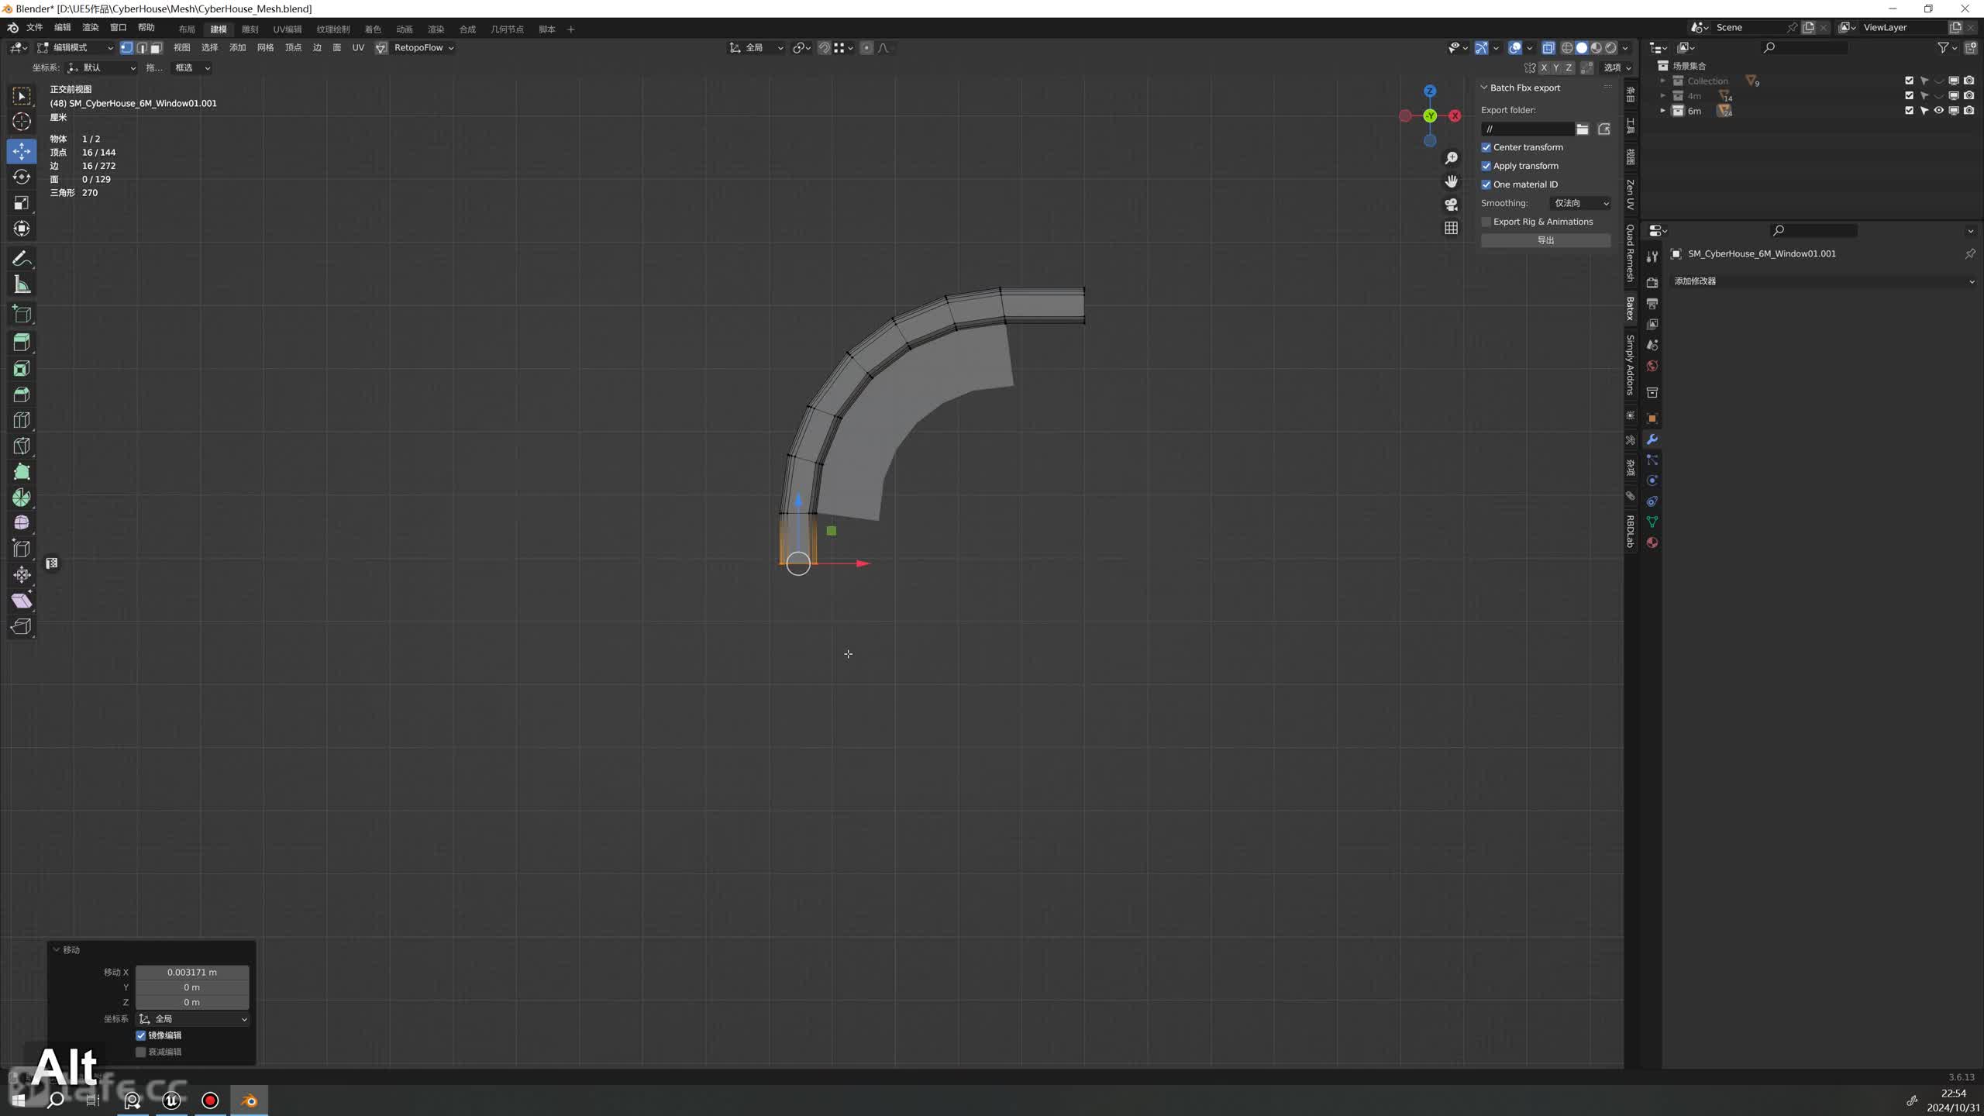Choose the Smooth tool

pyautogui.click(x=22, y=523)
